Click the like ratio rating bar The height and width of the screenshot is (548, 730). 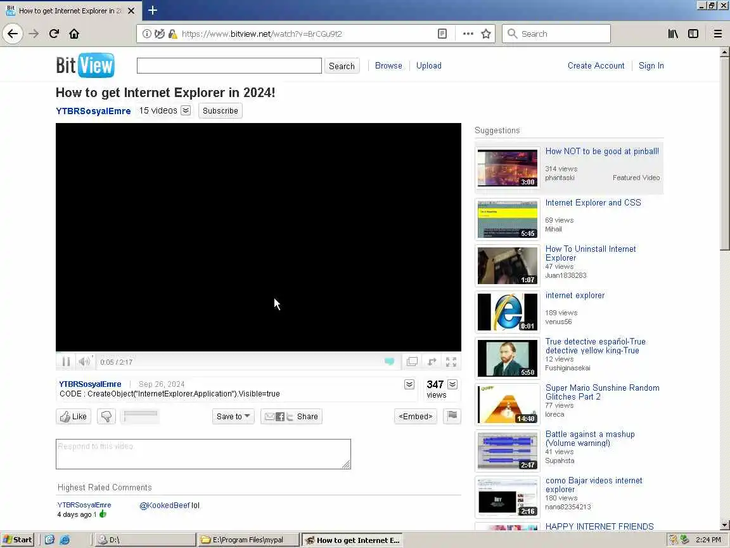coord(141,415)
